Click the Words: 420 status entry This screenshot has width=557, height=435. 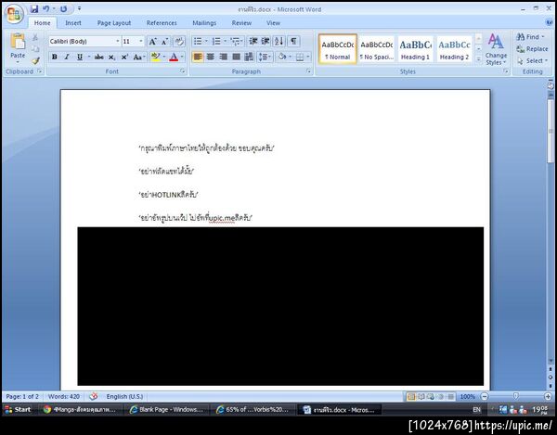click(x=64, y=396)
